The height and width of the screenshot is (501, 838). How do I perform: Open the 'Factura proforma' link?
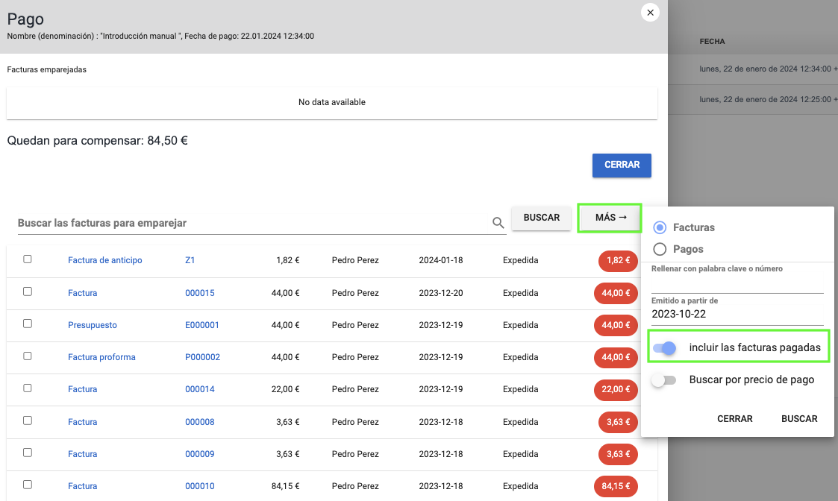tap(101, 357)
